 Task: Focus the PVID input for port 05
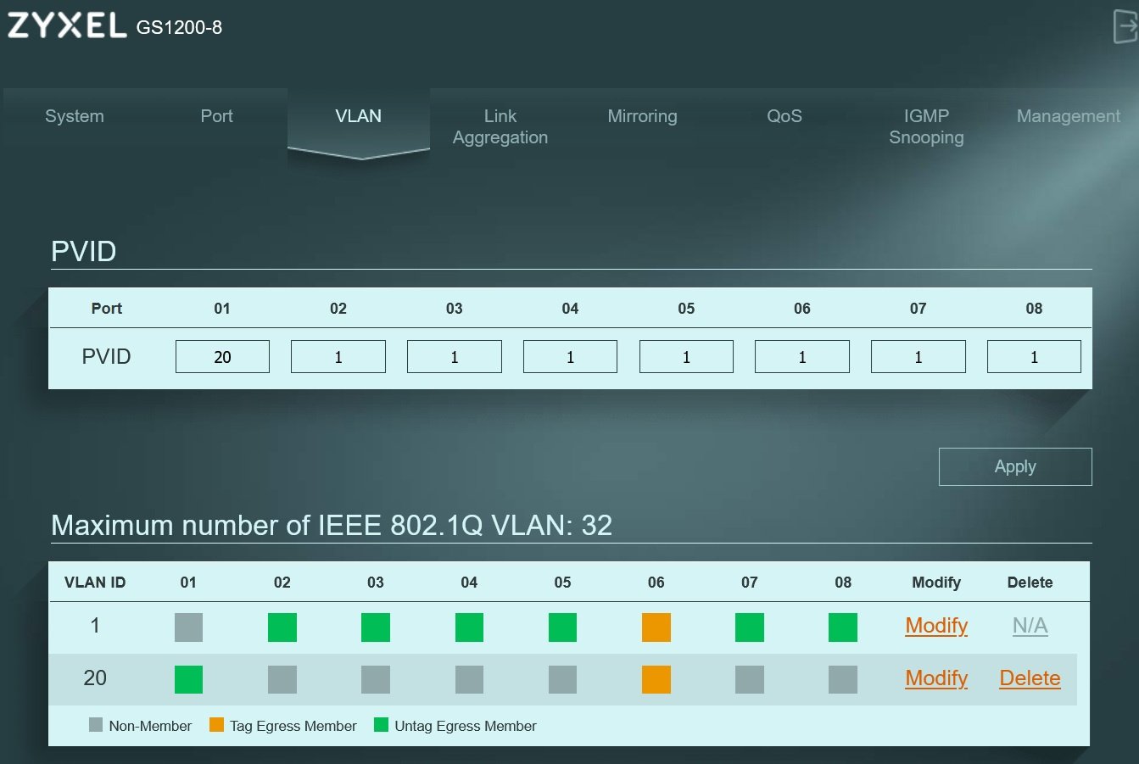[x=686, y=357]
